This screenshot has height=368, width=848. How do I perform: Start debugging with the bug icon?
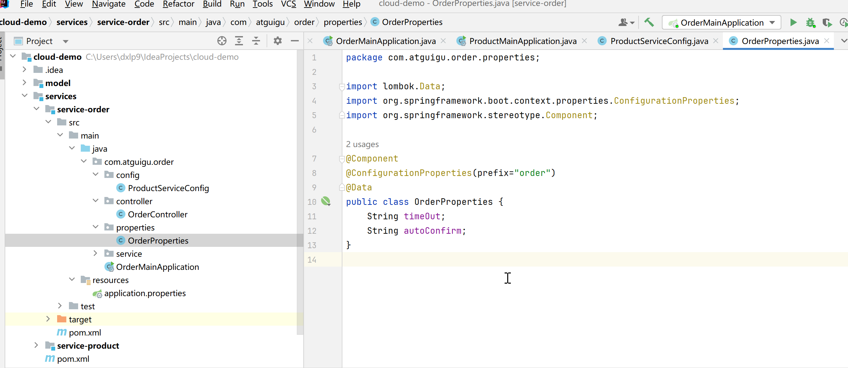click(810, 22)
